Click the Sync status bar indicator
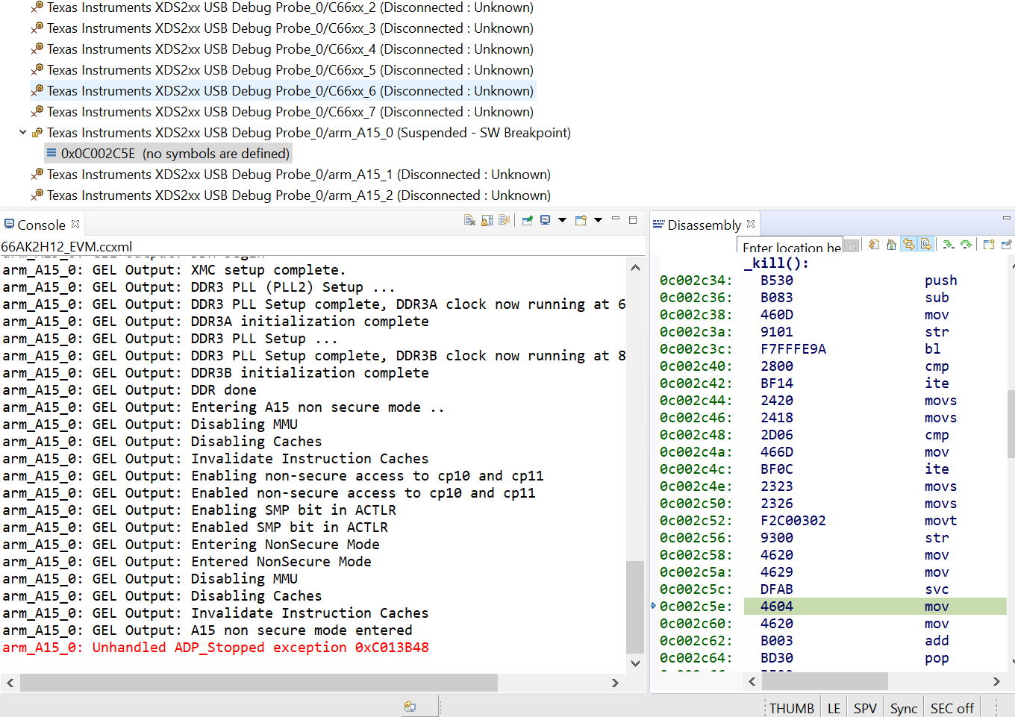Screen dimensions: 1015x717 (x=904, y=708)
